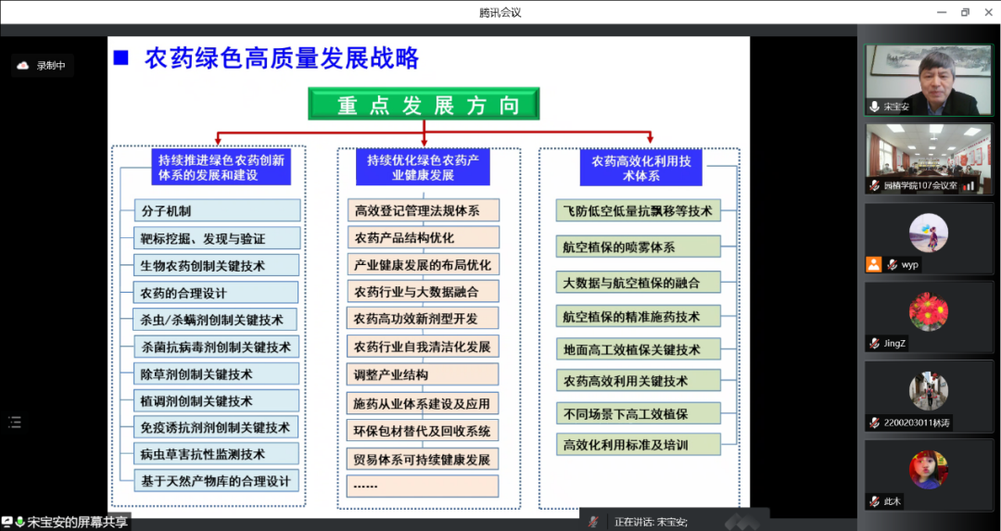
Task: Click the green 重点发展方向 box on shared slide
Action: click(424, 105)
